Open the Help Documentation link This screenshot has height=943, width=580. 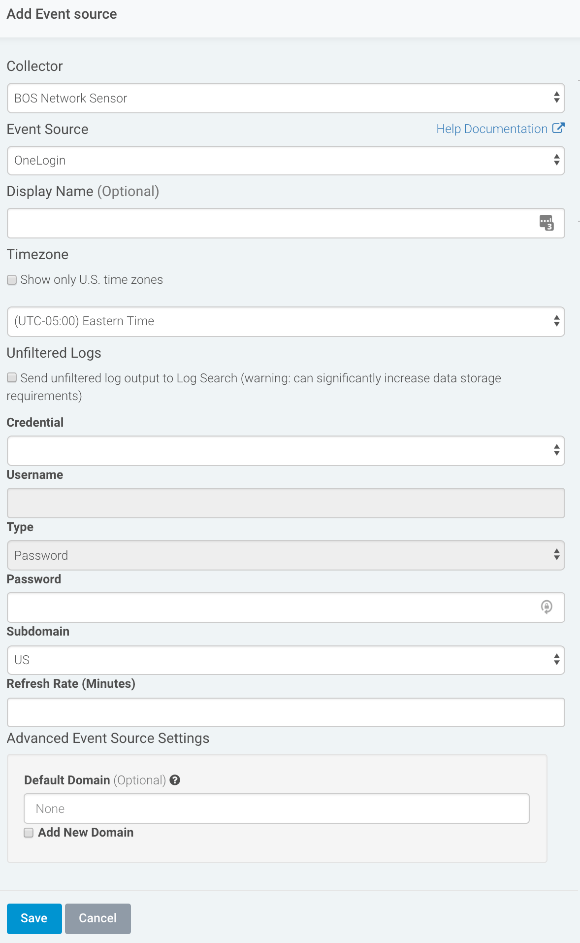pyautogui.click(x=492, y=129)
